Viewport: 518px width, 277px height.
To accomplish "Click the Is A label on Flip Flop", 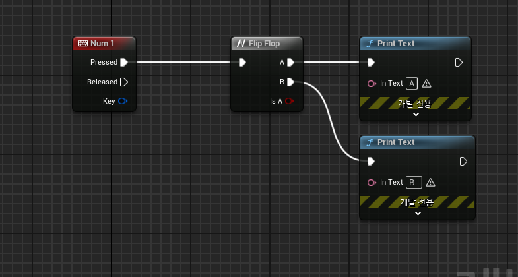I will pos(276,101).
